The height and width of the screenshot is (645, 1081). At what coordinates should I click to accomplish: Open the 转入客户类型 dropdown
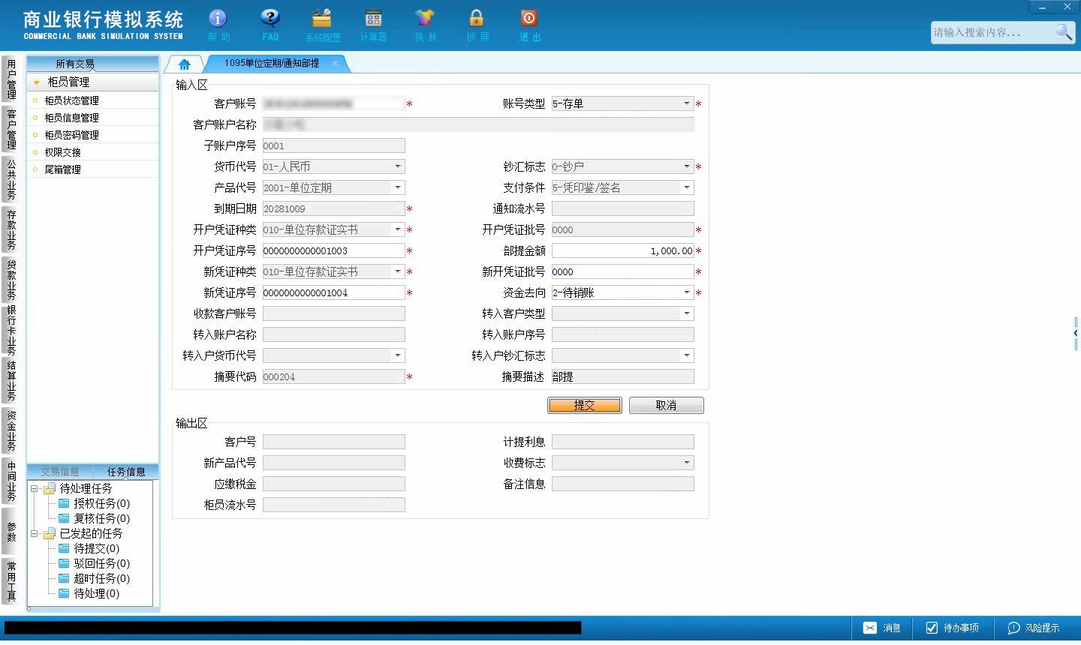pyautogui.click(x=686, y=313)
